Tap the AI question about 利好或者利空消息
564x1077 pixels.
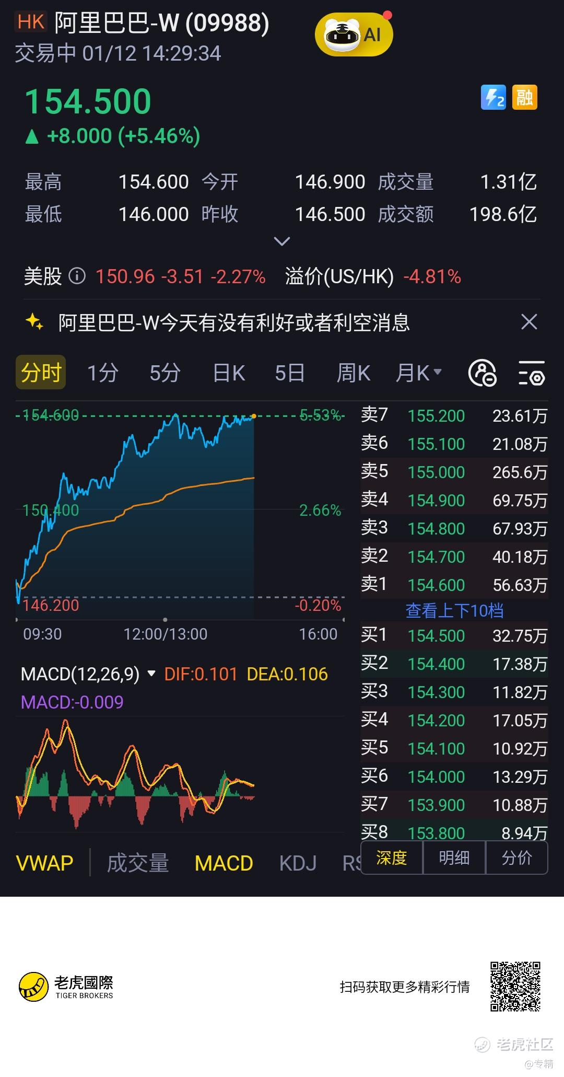coord(234,322)
